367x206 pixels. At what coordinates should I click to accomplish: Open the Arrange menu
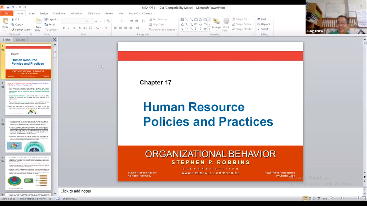point(216,25)
